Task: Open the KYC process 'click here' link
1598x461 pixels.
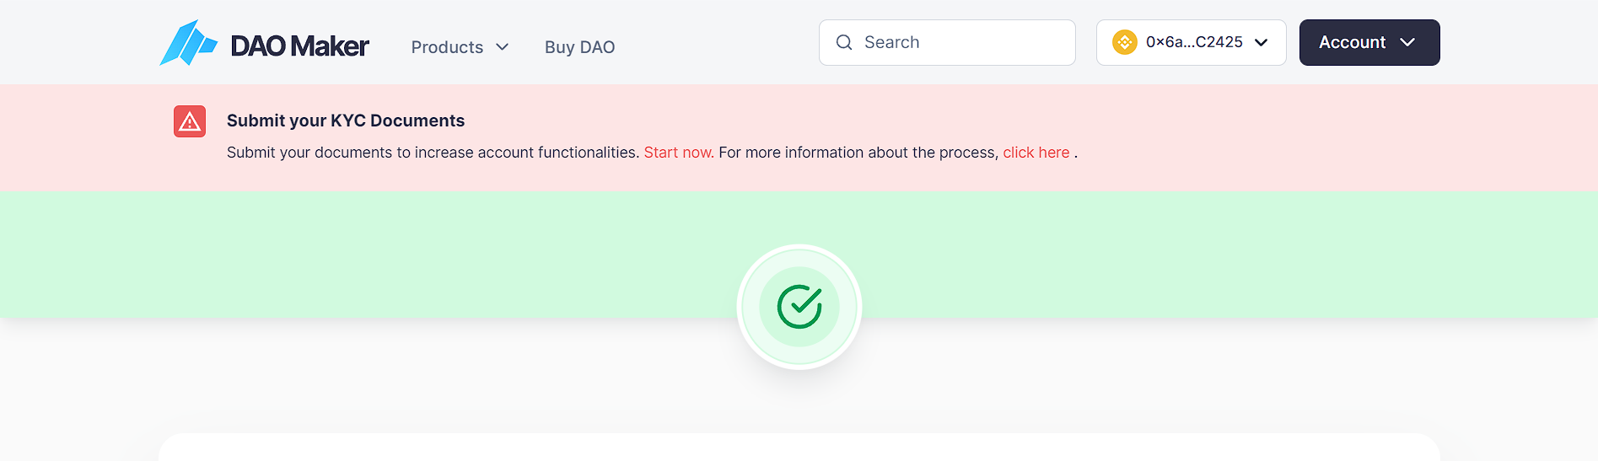Action: [x=1036, y=153]
